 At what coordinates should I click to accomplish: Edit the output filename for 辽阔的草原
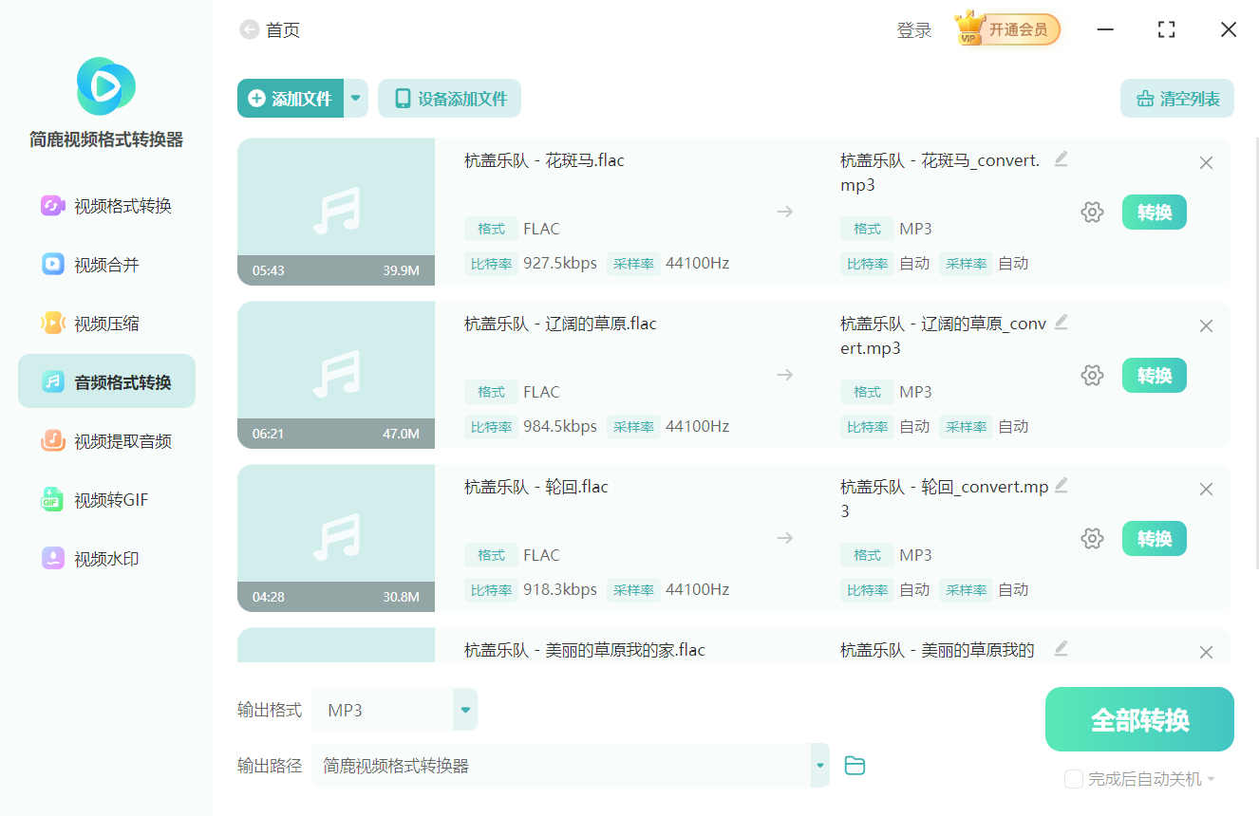pos(1061,325)
